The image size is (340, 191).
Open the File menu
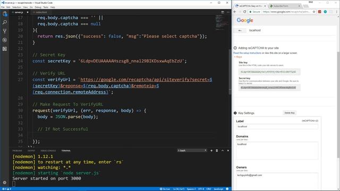(x=3, y=7)
